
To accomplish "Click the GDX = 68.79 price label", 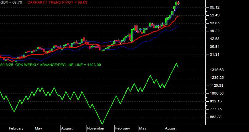I will [11, 2].
